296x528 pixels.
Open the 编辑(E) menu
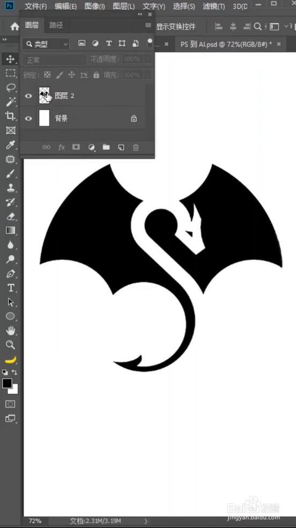tap(65, 6)
